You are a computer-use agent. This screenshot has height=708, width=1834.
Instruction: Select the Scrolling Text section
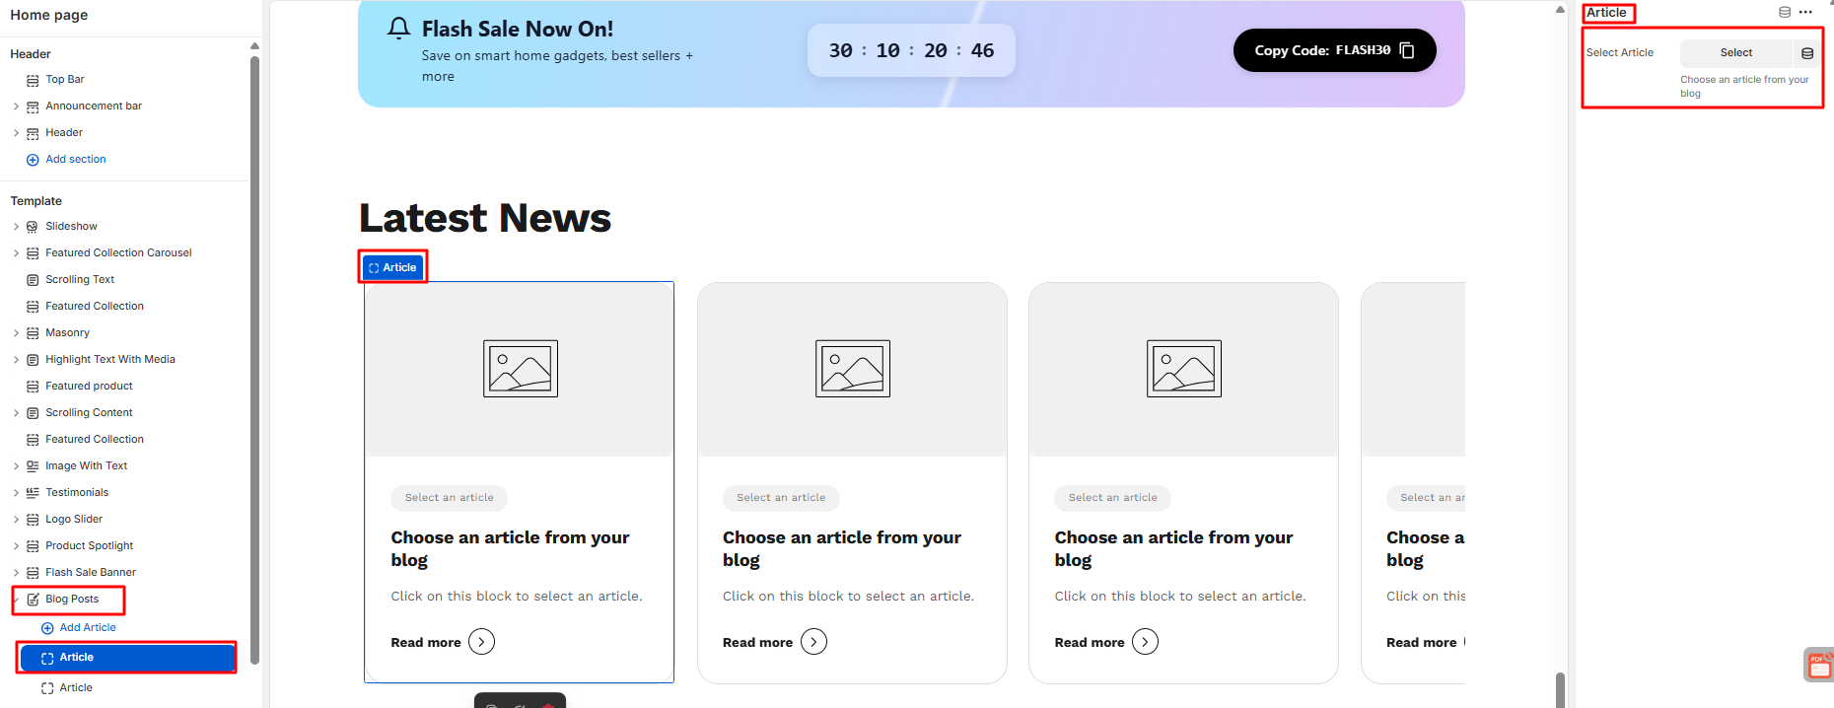click(80, 280)
